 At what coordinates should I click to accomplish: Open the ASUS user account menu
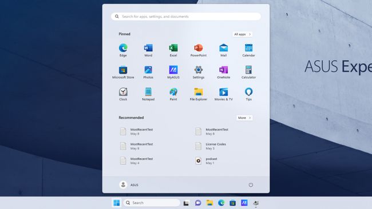coord(129,184)
